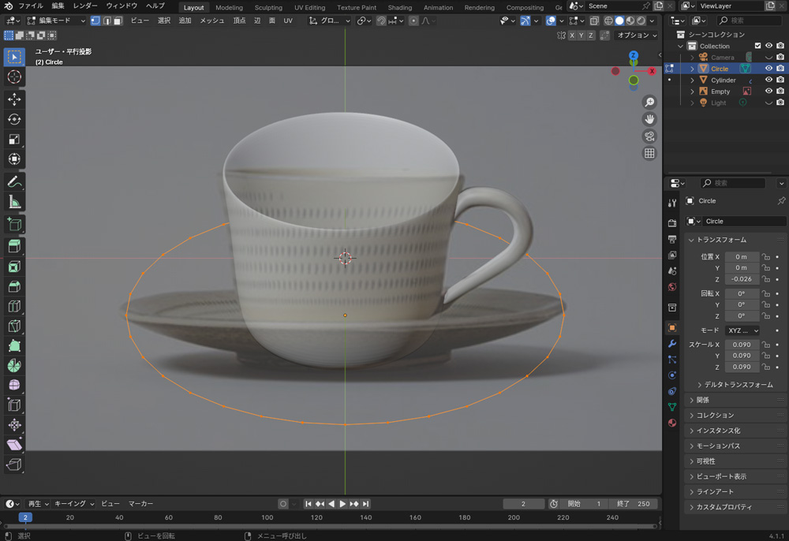Screen dimensions: 789x541
Task: Expand the デルタトランスフォーム panel
Action: [734, 385]
